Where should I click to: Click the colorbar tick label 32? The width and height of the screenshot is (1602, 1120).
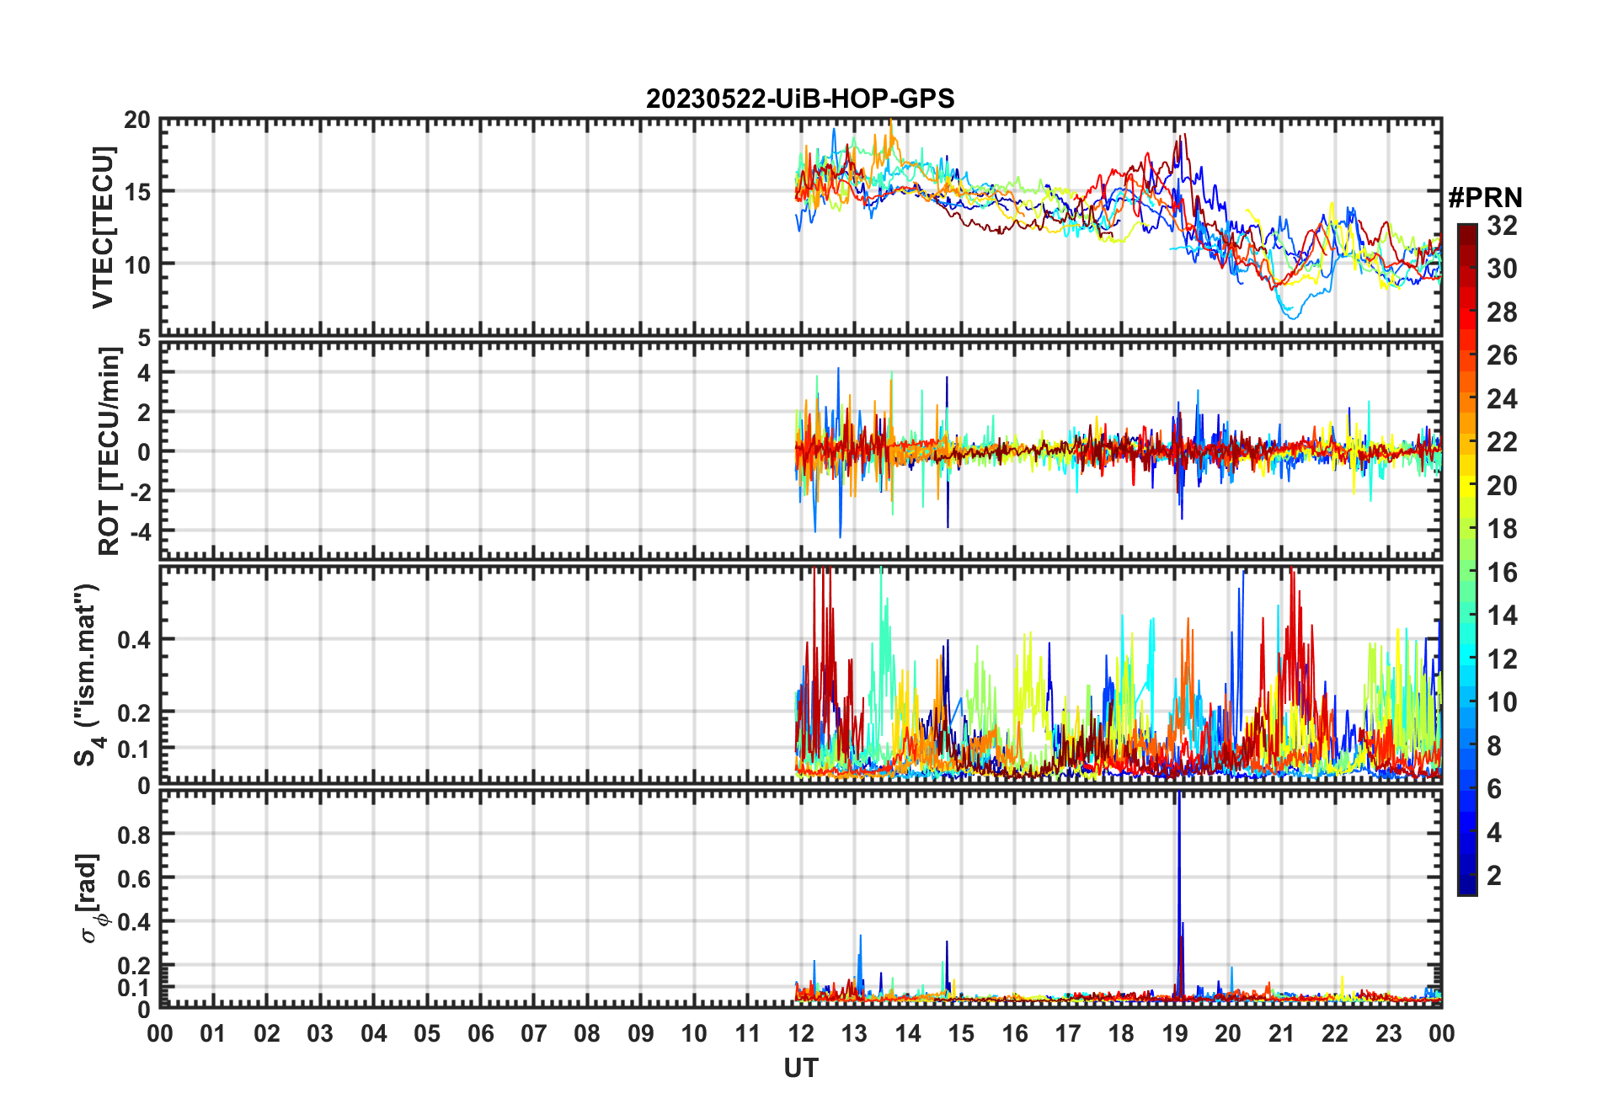click(x=1502, y=226)
